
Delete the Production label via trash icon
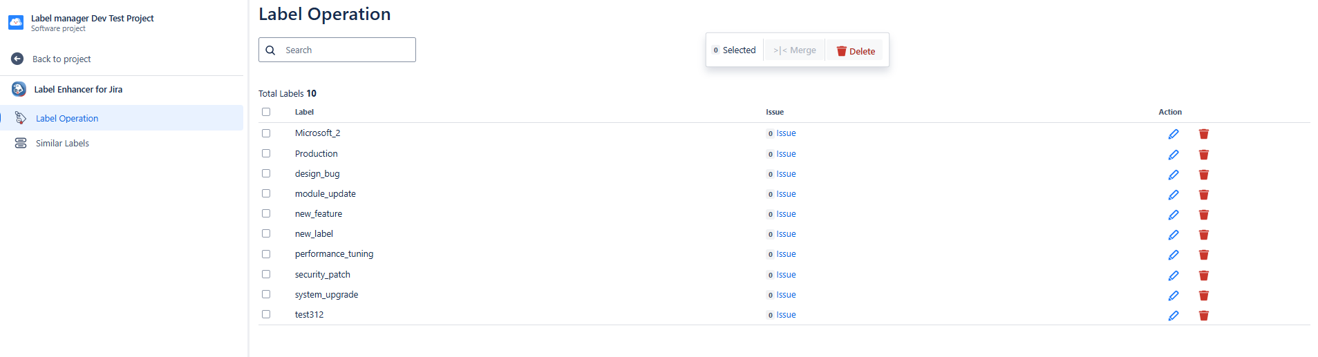1204,155
